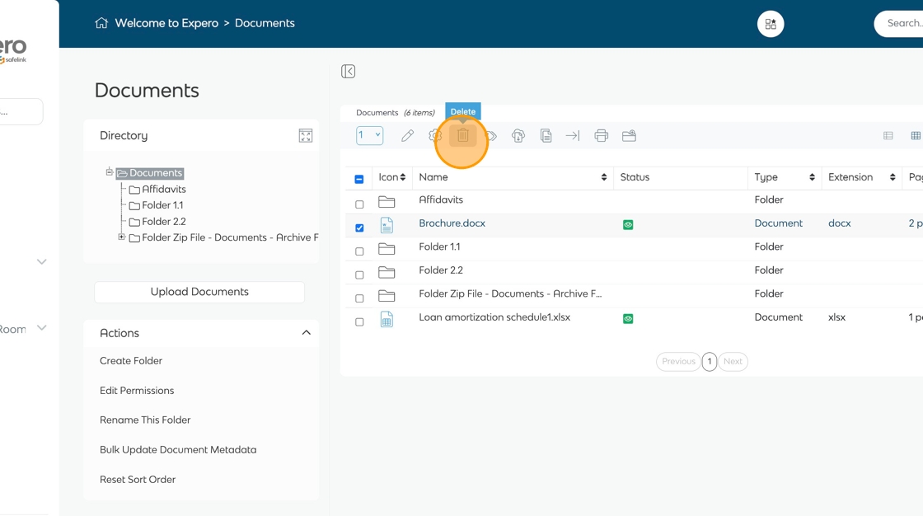Viewport: 923px width, 516px height.
Task: Uncheck the Brochure.docx checkbox
Action: pos(359,228)
